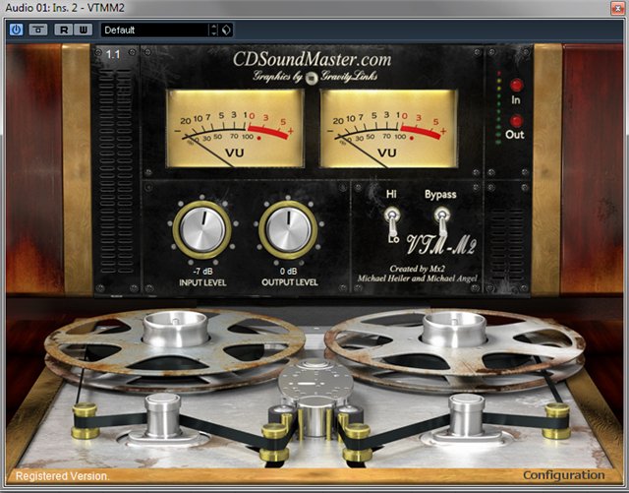Click the Bypass label above the switch
629x493 pixels.
pyautogui.click(x=440, y=195)
